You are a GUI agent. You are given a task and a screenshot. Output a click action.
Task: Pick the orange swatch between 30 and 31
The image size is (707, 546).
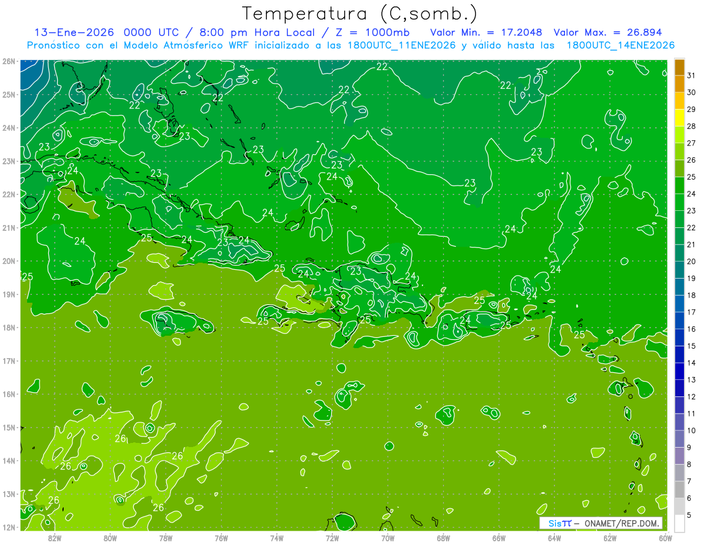point(679,84)
